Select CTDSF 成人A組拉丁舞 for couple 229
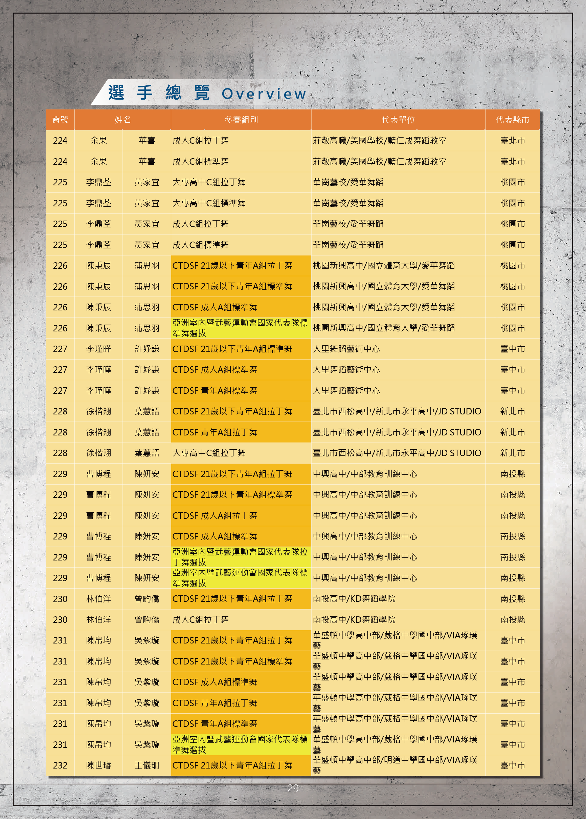586x819 pixels. [x=241, y=515]
